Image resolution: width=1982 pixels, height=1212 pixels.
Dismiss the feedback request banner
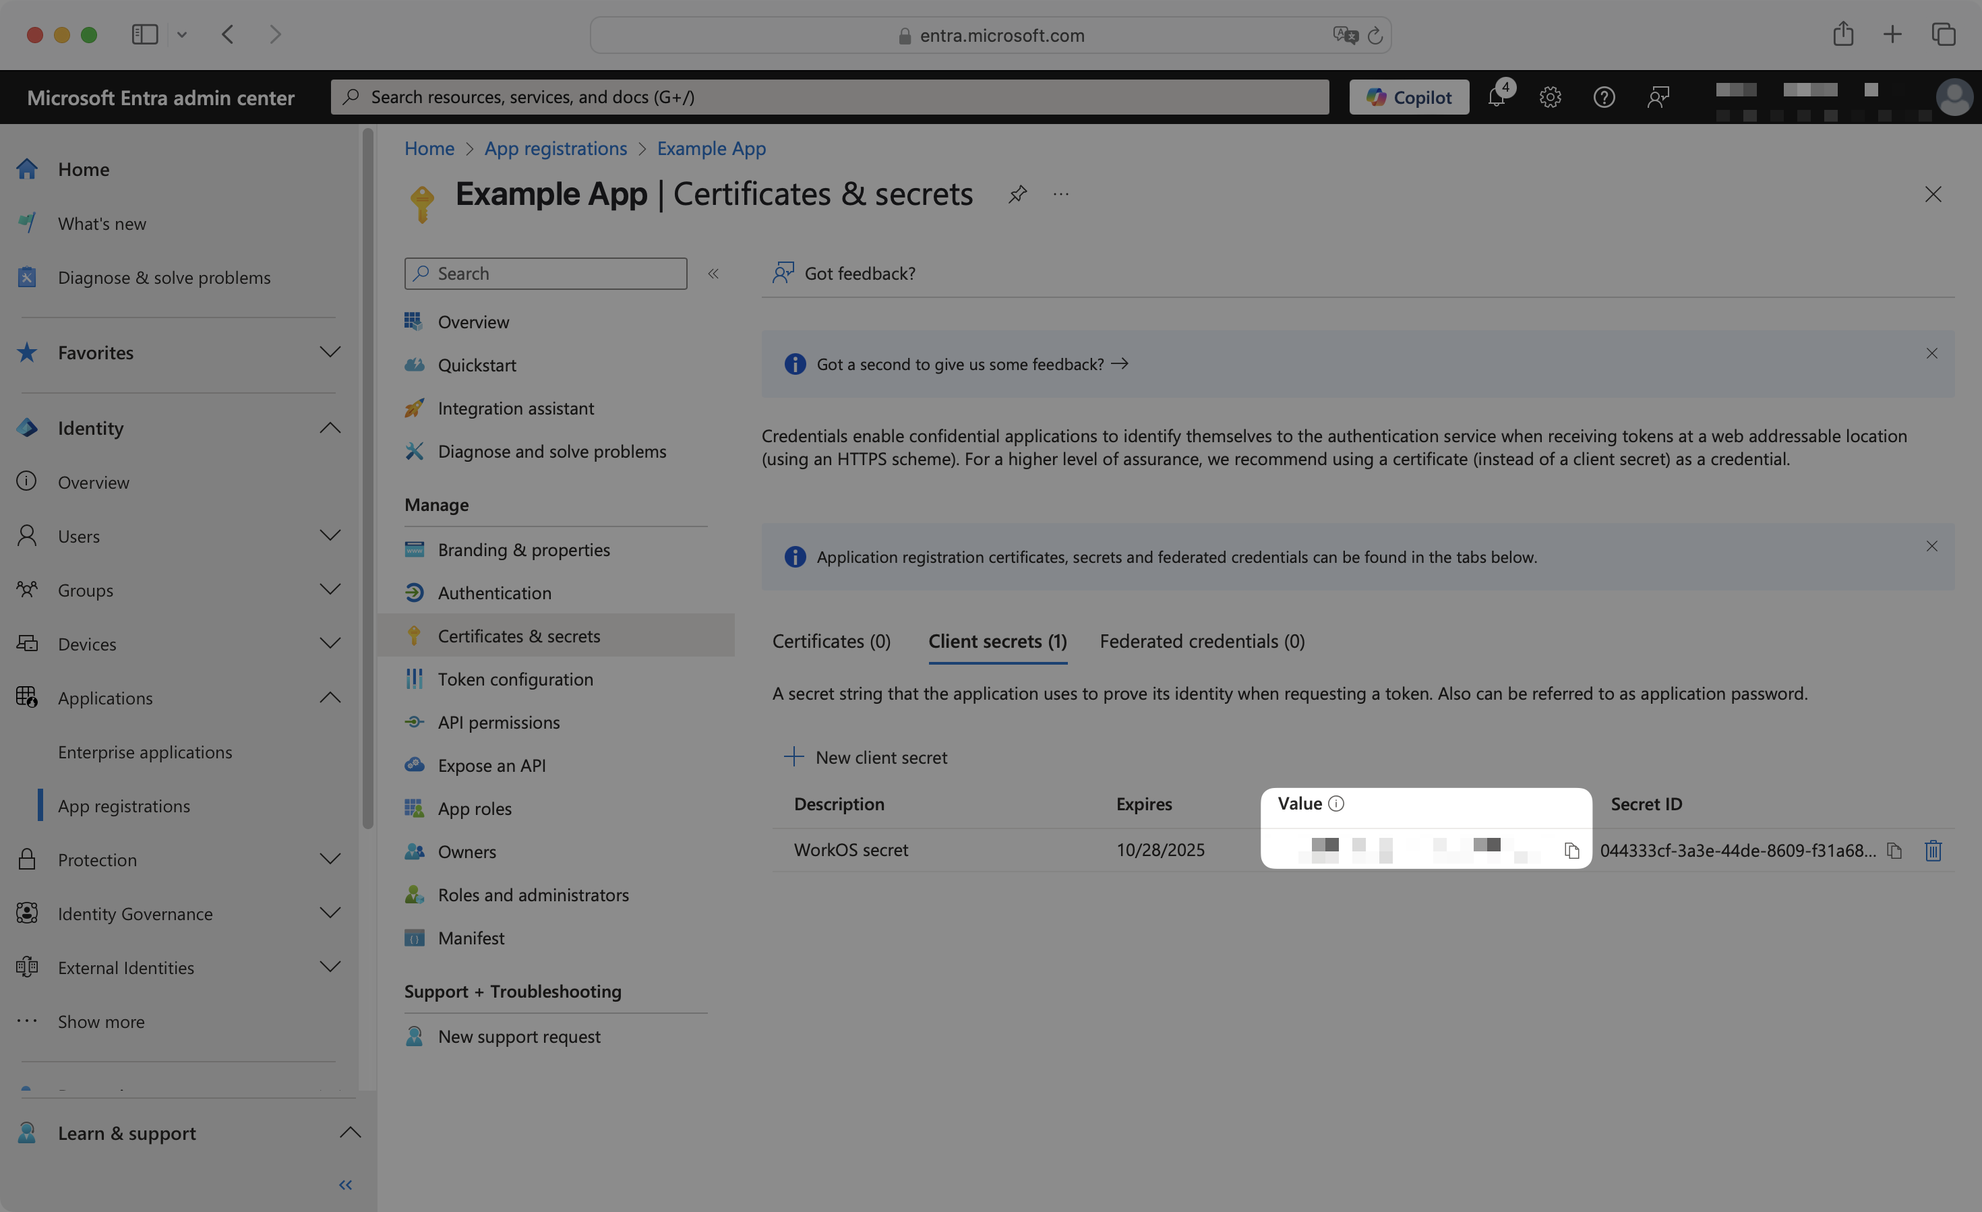click(1932, 353)
